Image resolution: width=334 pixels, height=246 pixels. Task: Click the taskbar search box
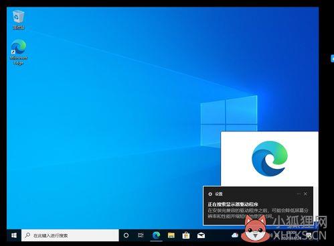pos(70,235)
